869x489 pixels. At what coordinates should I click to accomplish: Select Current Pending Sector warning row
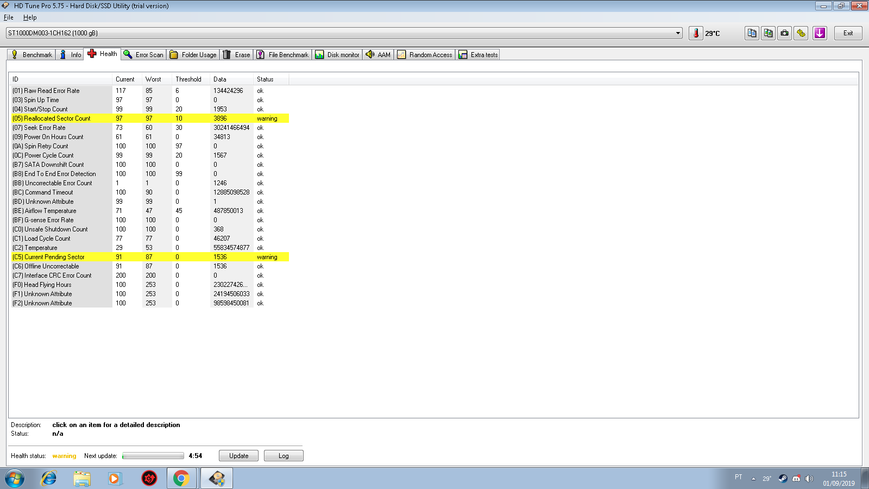149,257
